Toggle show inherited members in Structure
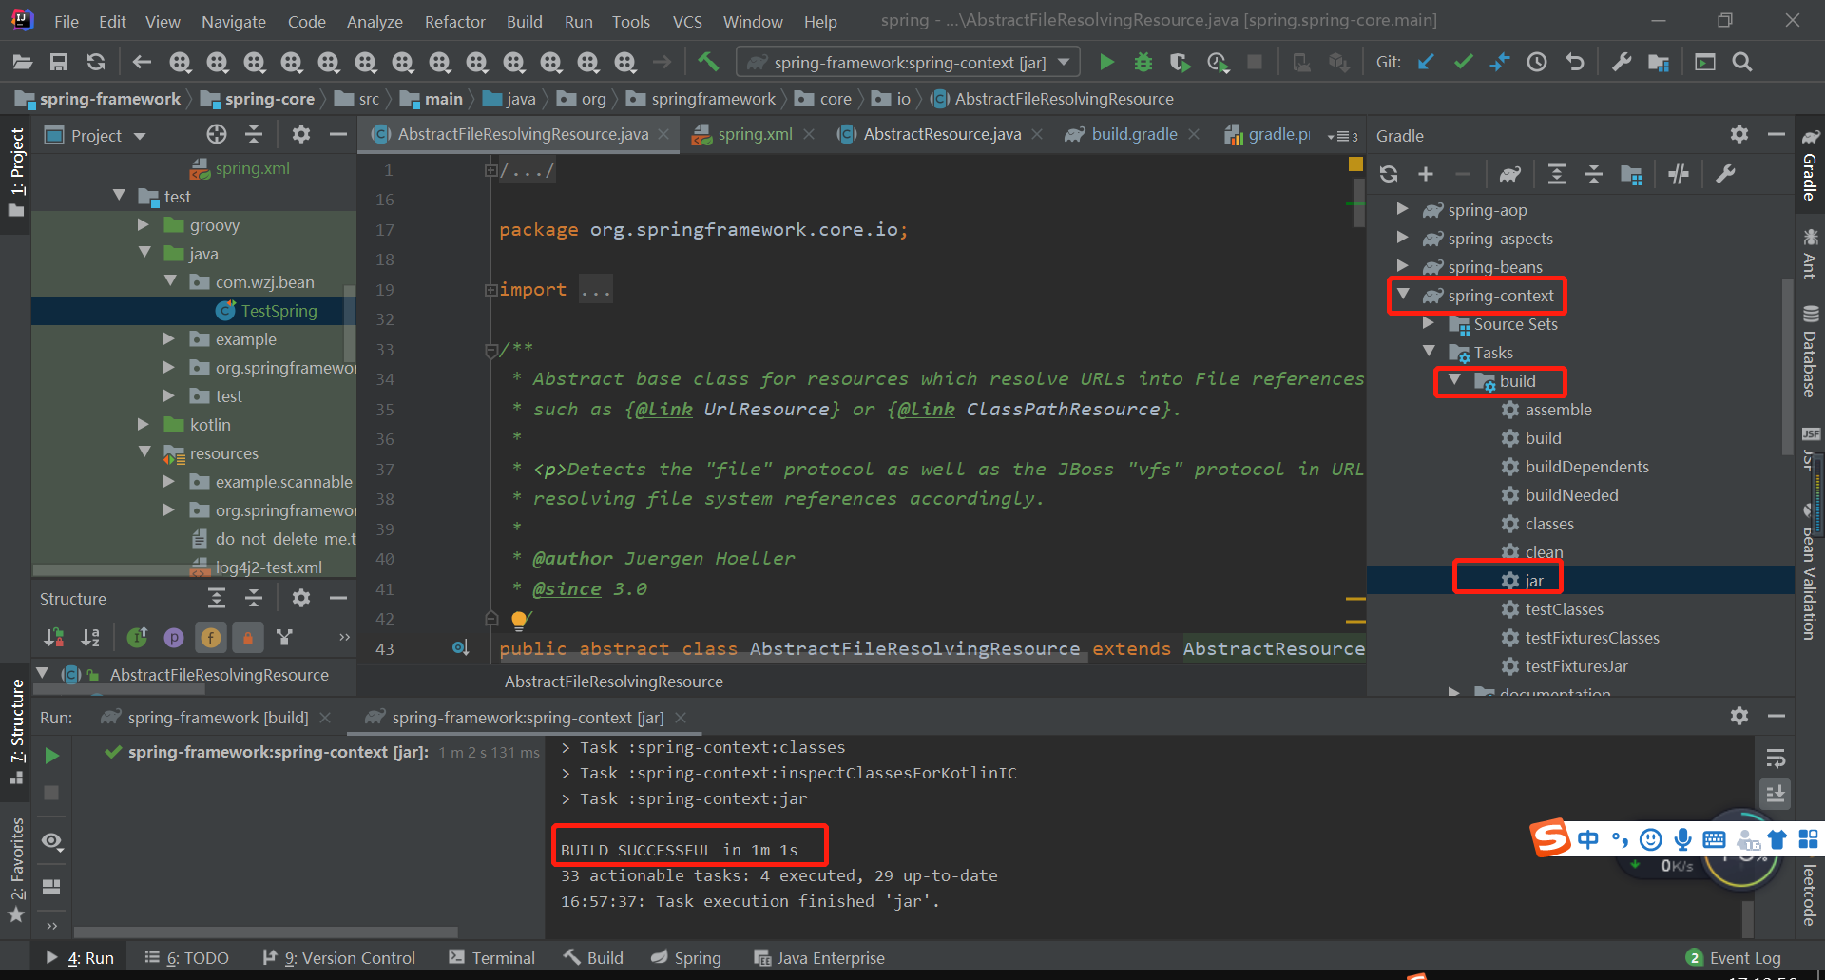The height and width of the screenshot is (980, 1825). [137, 637]
